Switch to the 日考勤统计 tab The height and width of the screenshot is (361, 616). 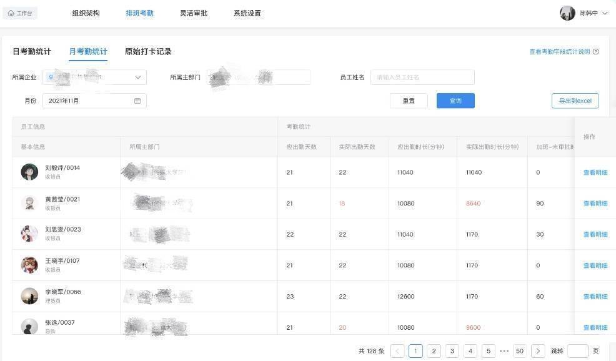(32, 51)
